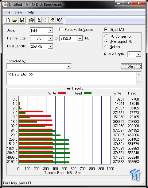Screen dimensions: 148x188
Task: Open the View menu
Action: point(18,12)
